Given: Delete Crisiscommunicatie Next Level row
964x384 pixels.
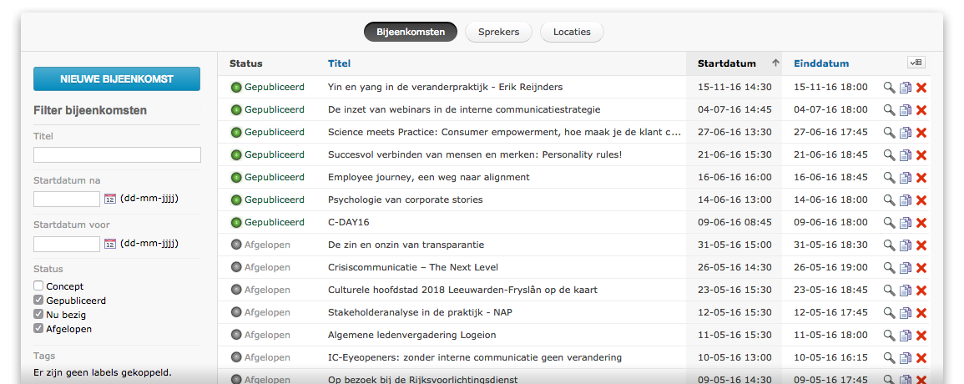Looking at the screenshot, I should (921, 268).
